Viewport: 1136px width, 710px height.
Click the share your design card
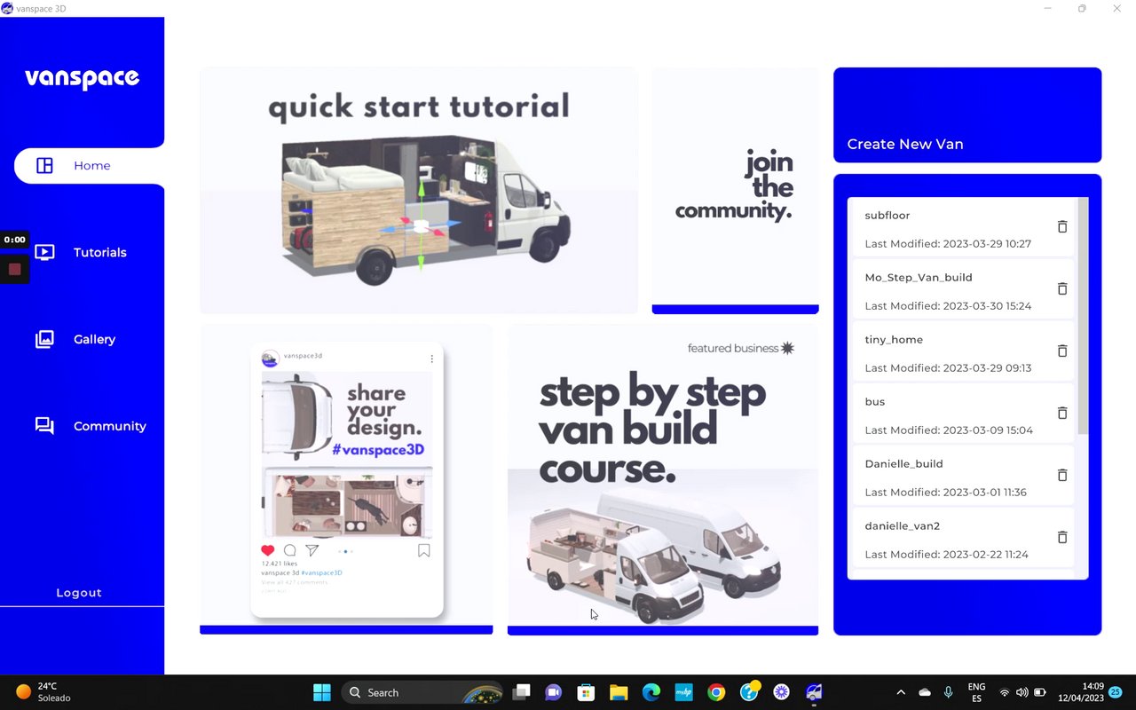coord(346,479)
